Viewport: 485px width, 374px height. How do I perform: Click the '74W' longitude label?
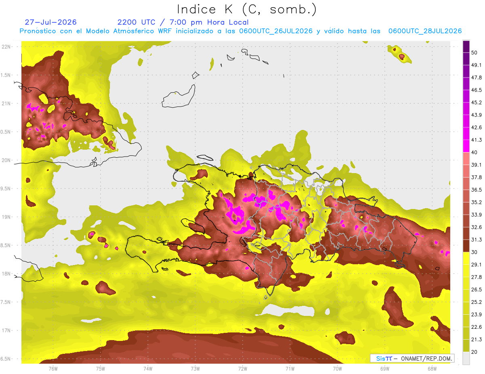148,368
